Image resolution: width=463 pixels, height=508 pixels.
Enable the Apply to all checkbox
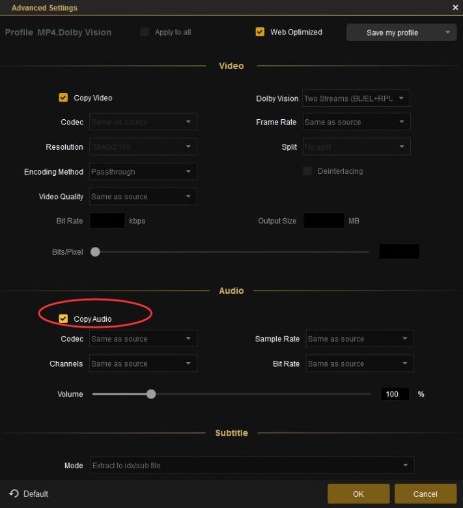[145, 32]
